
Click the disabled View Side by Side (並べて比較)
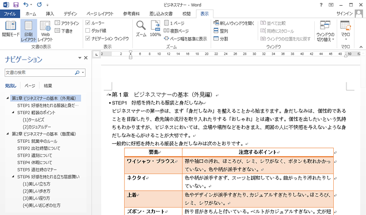point(273,23)
